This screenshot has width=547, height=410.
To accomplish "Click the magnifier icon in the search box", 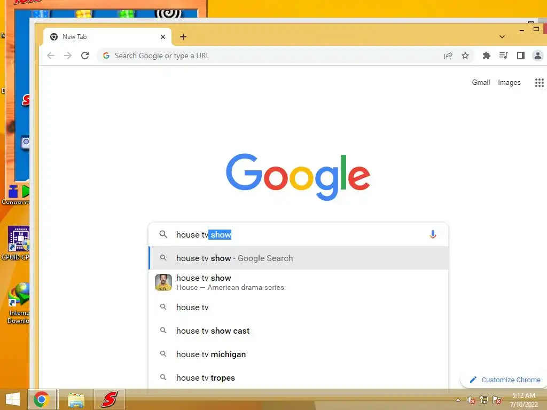I will (x=163, y=234).
